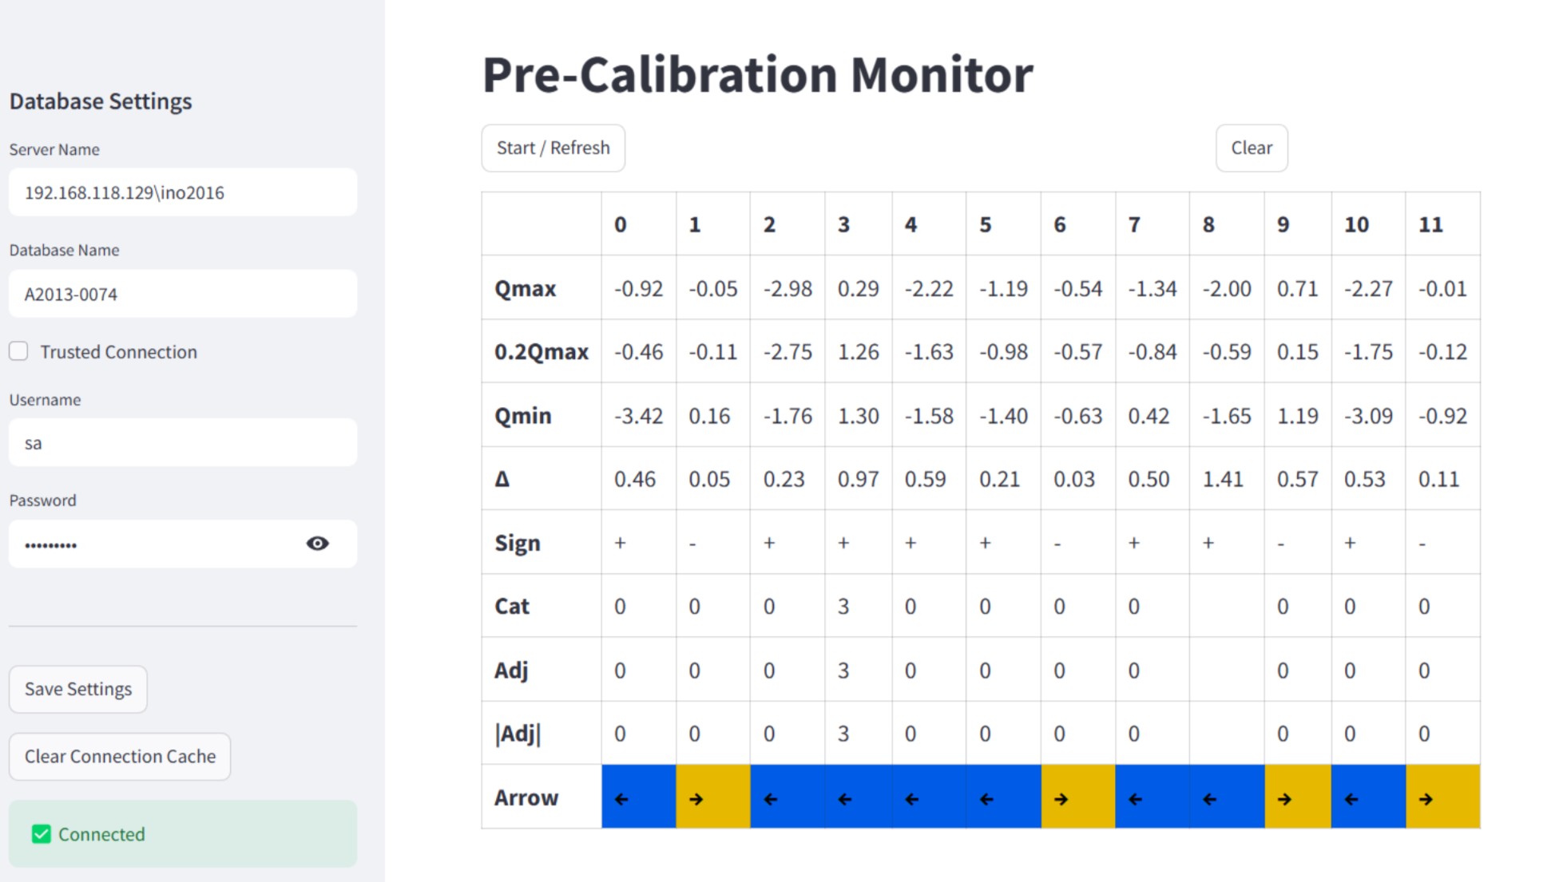Select the Qmax row header
The image size is (1559, 882).
point(523,289)
